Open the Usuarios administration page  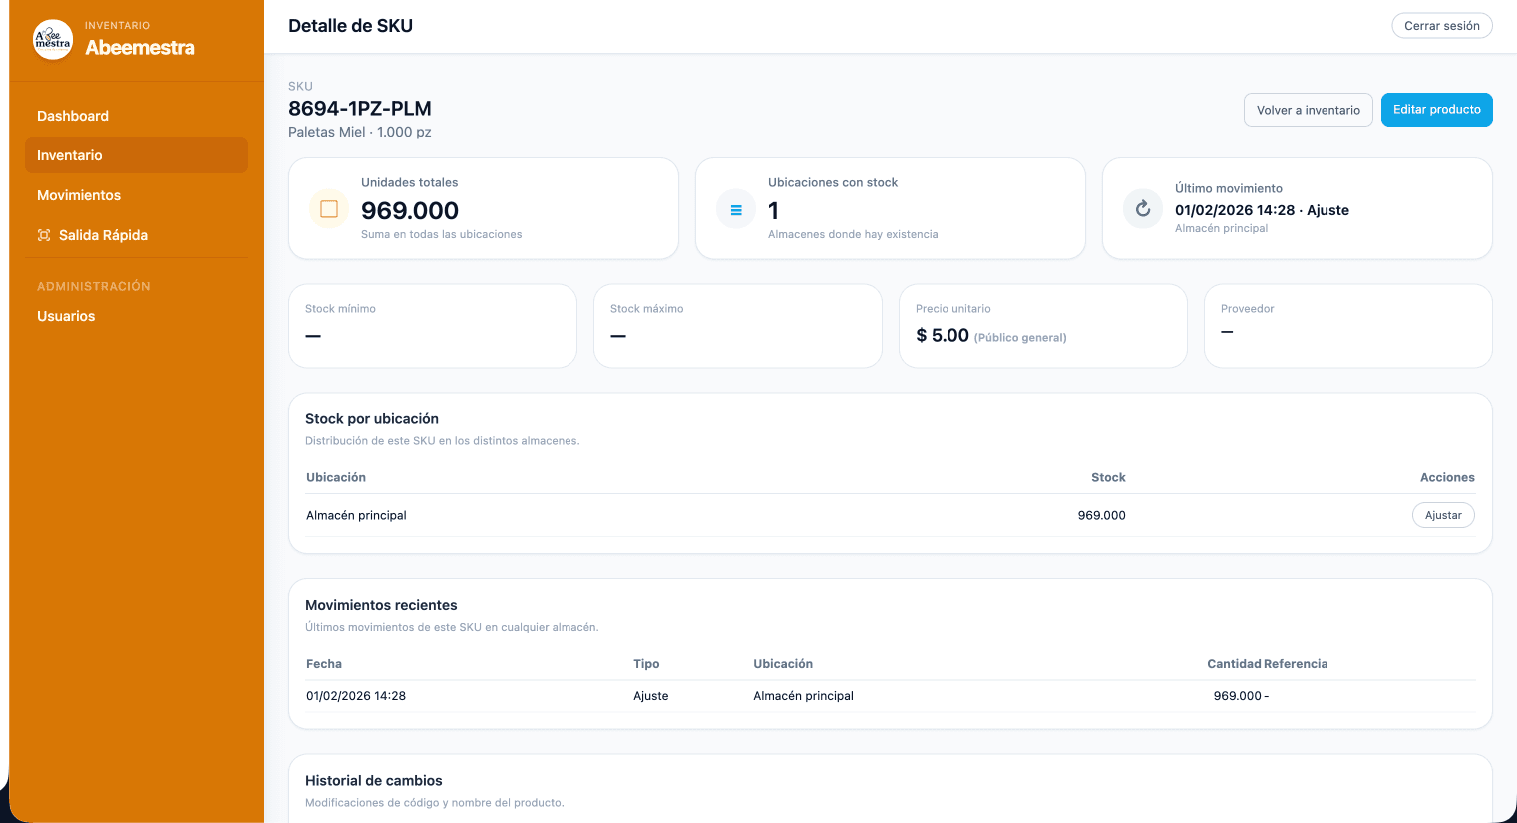tap(66, 316)
